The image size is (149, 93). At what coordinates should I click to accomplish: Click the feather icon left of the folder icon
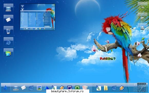[x=98, y=88]
